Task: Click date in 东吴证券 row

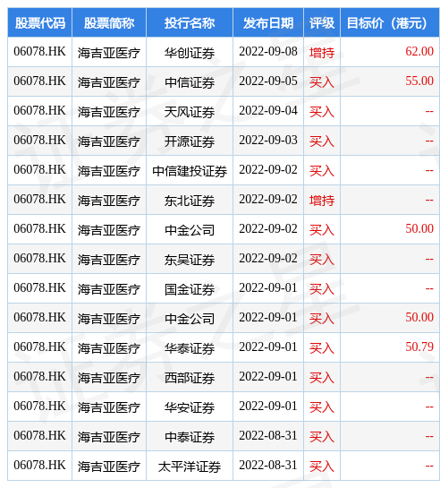Action: (x=268, y=258)
